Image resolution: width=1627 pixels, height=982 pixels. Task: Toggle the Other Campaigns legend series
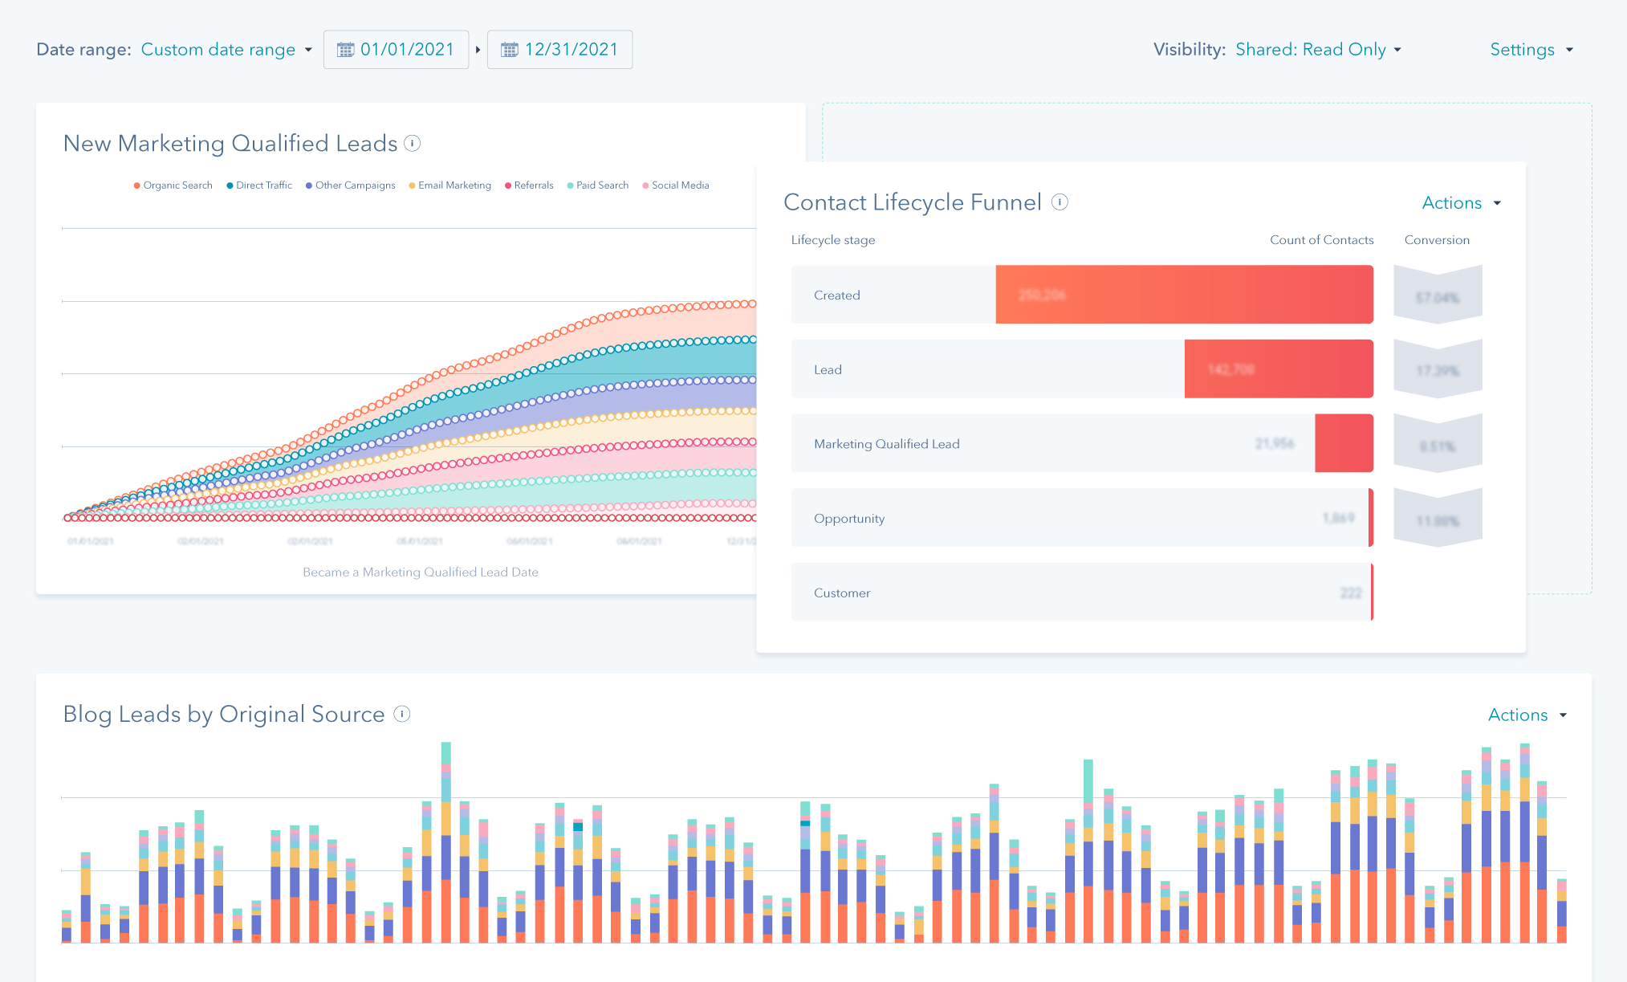point(350,185)
